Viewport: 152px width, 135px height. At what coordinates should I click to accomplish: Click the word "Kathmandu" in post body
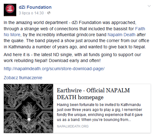tap(20, 47)
